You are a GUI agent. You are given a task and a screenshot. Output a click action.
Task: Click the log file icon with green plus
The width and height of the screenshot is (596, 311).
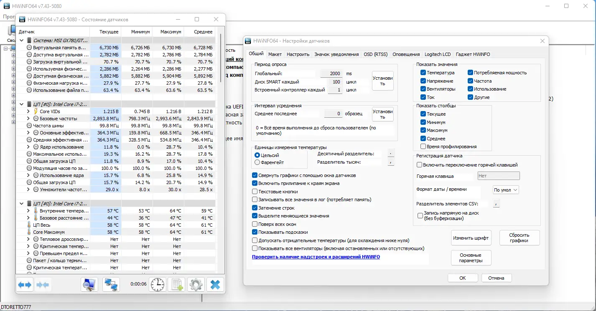pos(176,285)
